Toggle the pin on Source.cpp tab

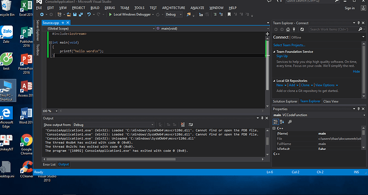coord(62,23)
